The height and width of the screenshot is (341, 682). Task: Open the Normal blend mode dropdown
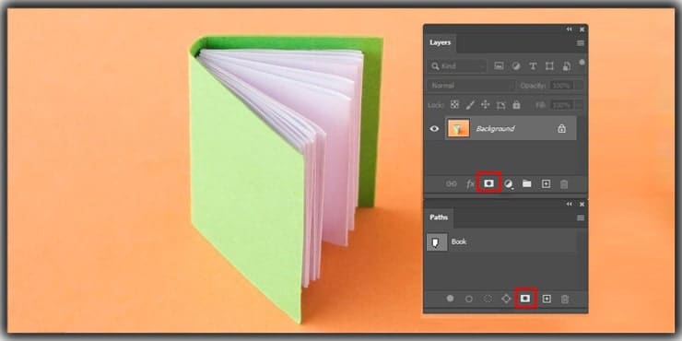[x=471, y=86]
